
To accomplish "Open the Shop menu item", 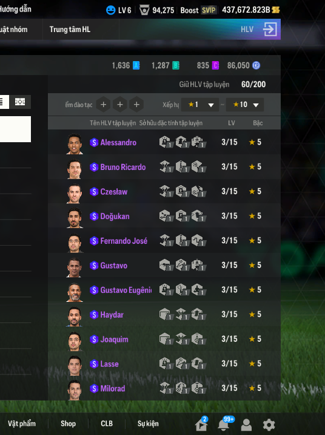I will point(68,424).
